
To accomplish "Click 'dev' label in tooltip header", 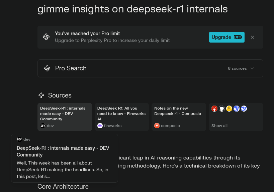I will pyautogui.click(x=27, y=139).
